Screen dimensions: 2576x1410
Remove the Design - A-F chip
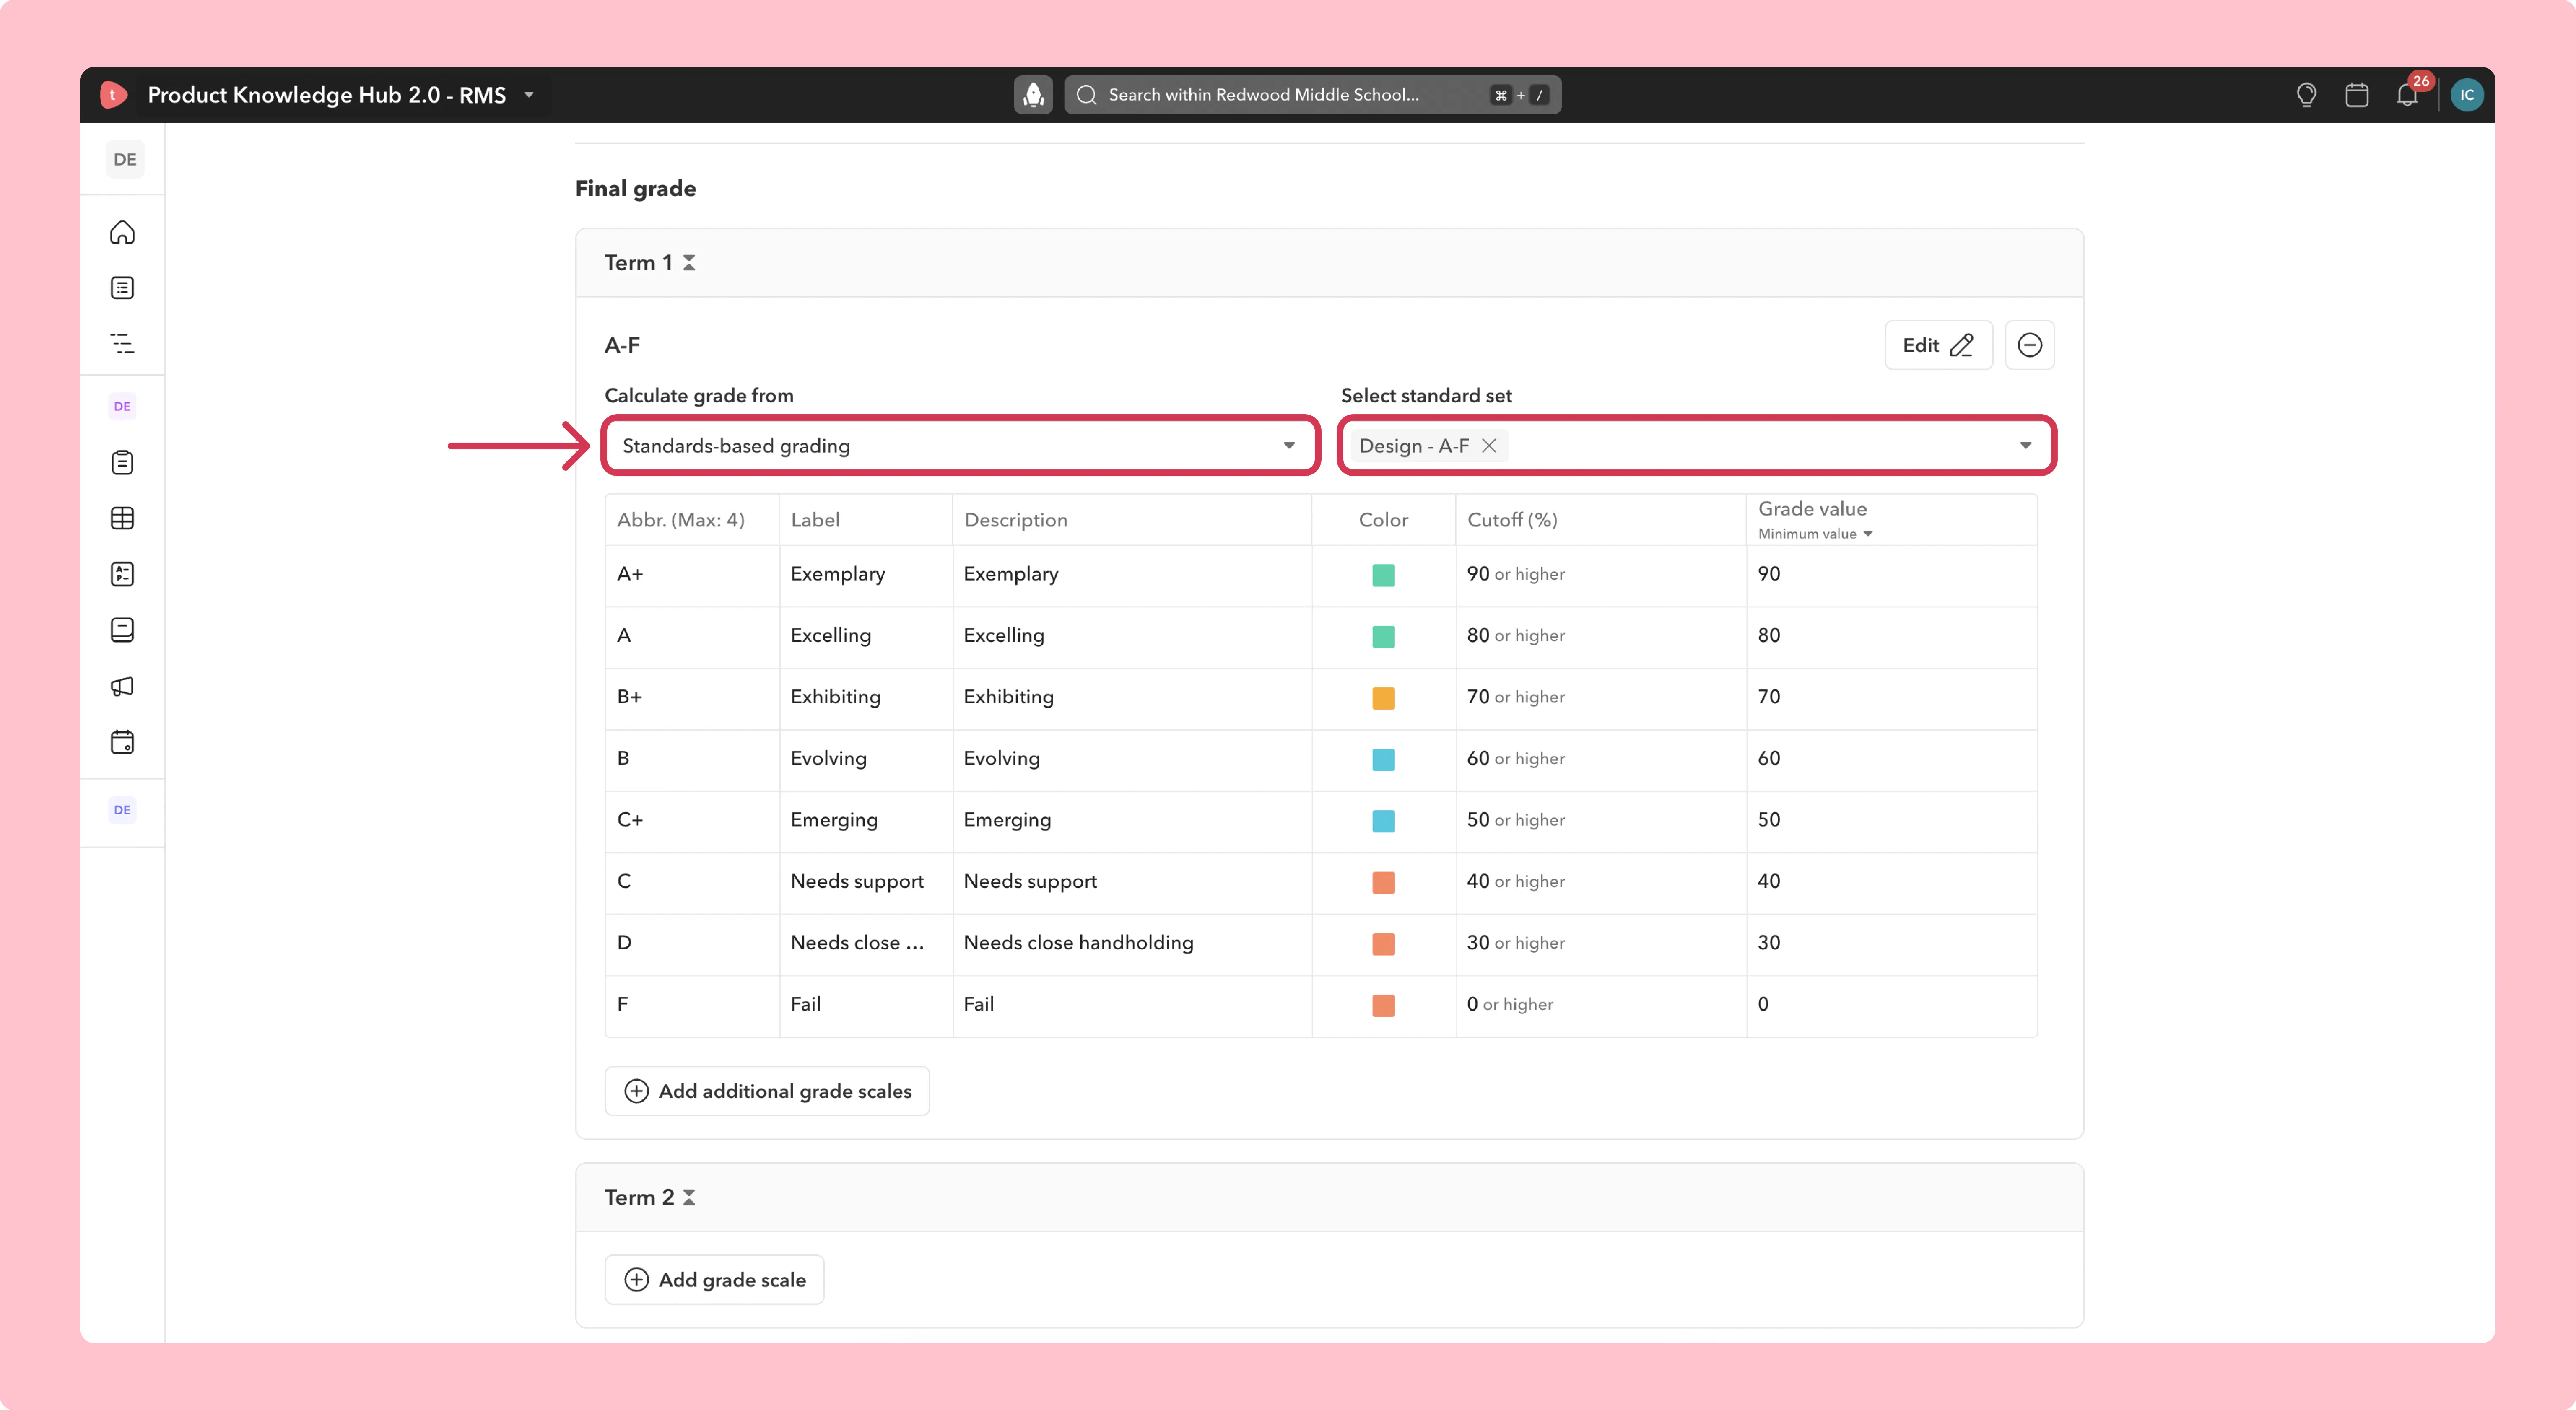(1489, 446)
